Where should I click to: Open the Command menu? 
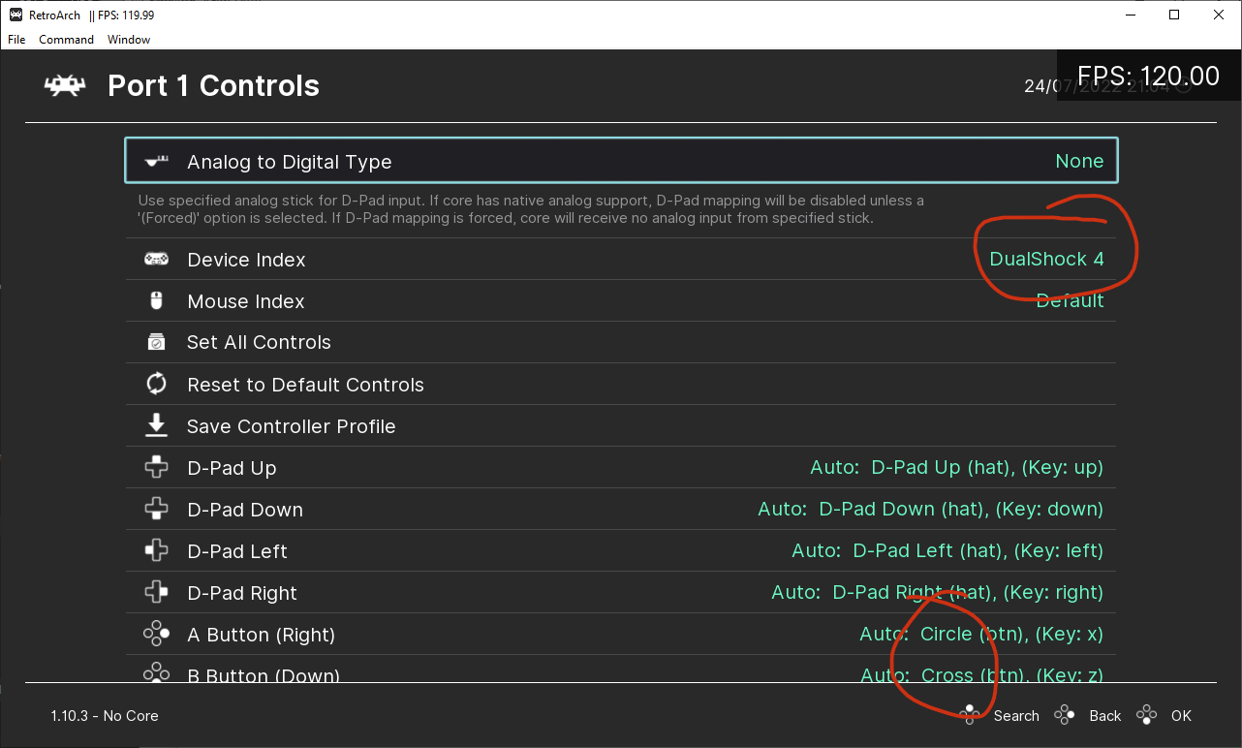coord(66,40)
